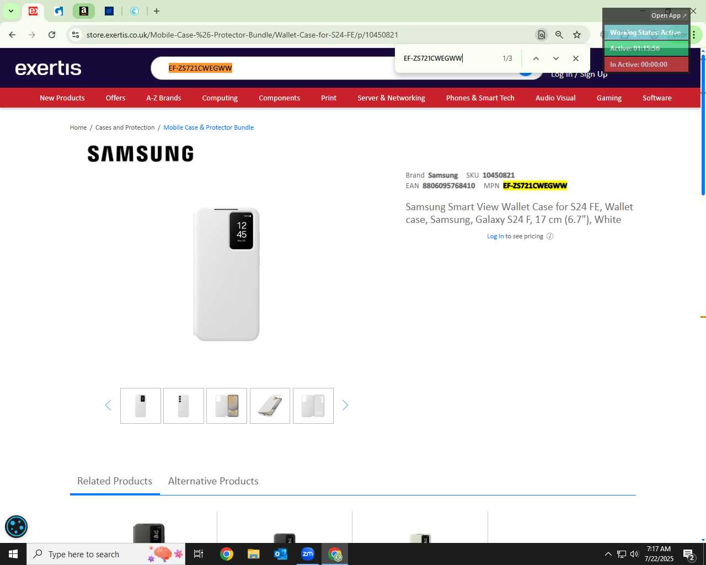Open the accessibility widget icon
Viewport: 706px width, 565px height.
point(16,526)
